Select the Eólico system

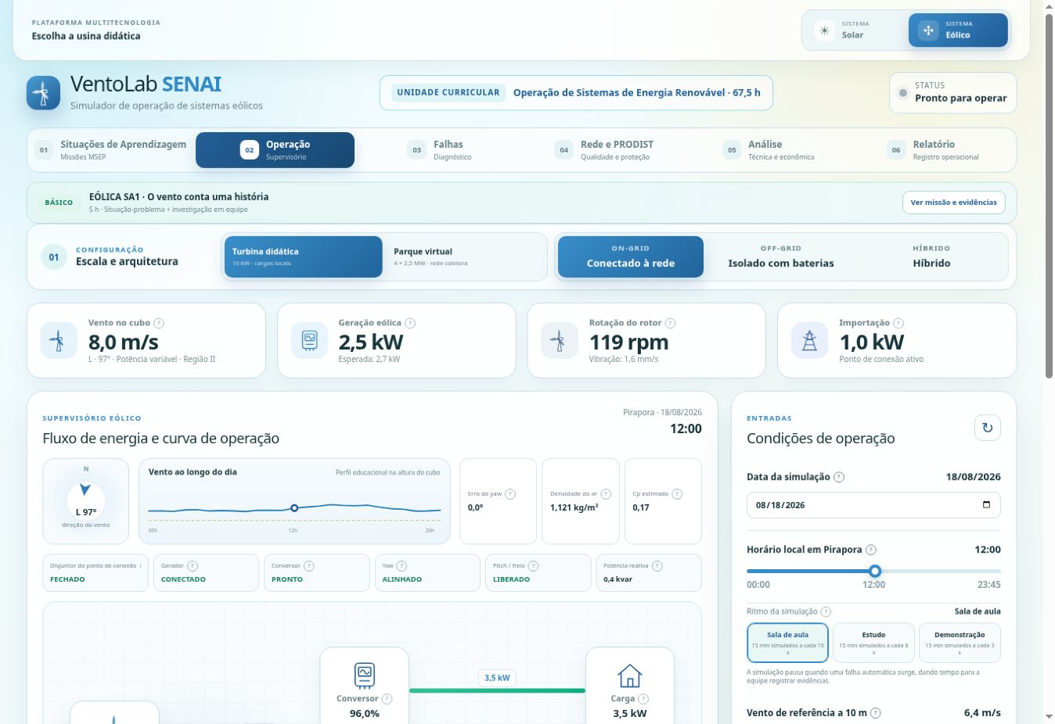[x=958, y=30]
